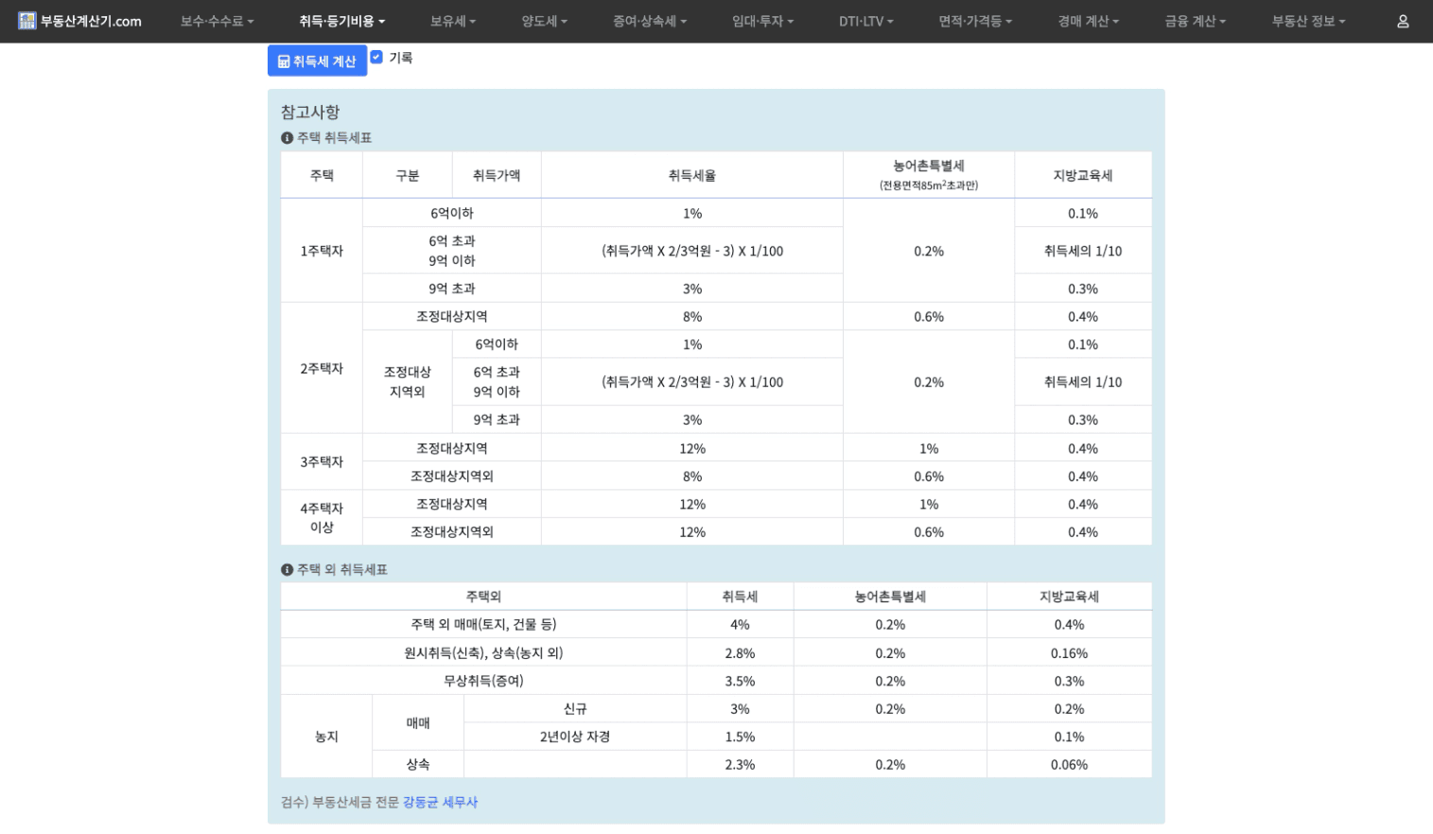Open the DTI·LTV menu
1433x834 pixels.
click(865, 21)
